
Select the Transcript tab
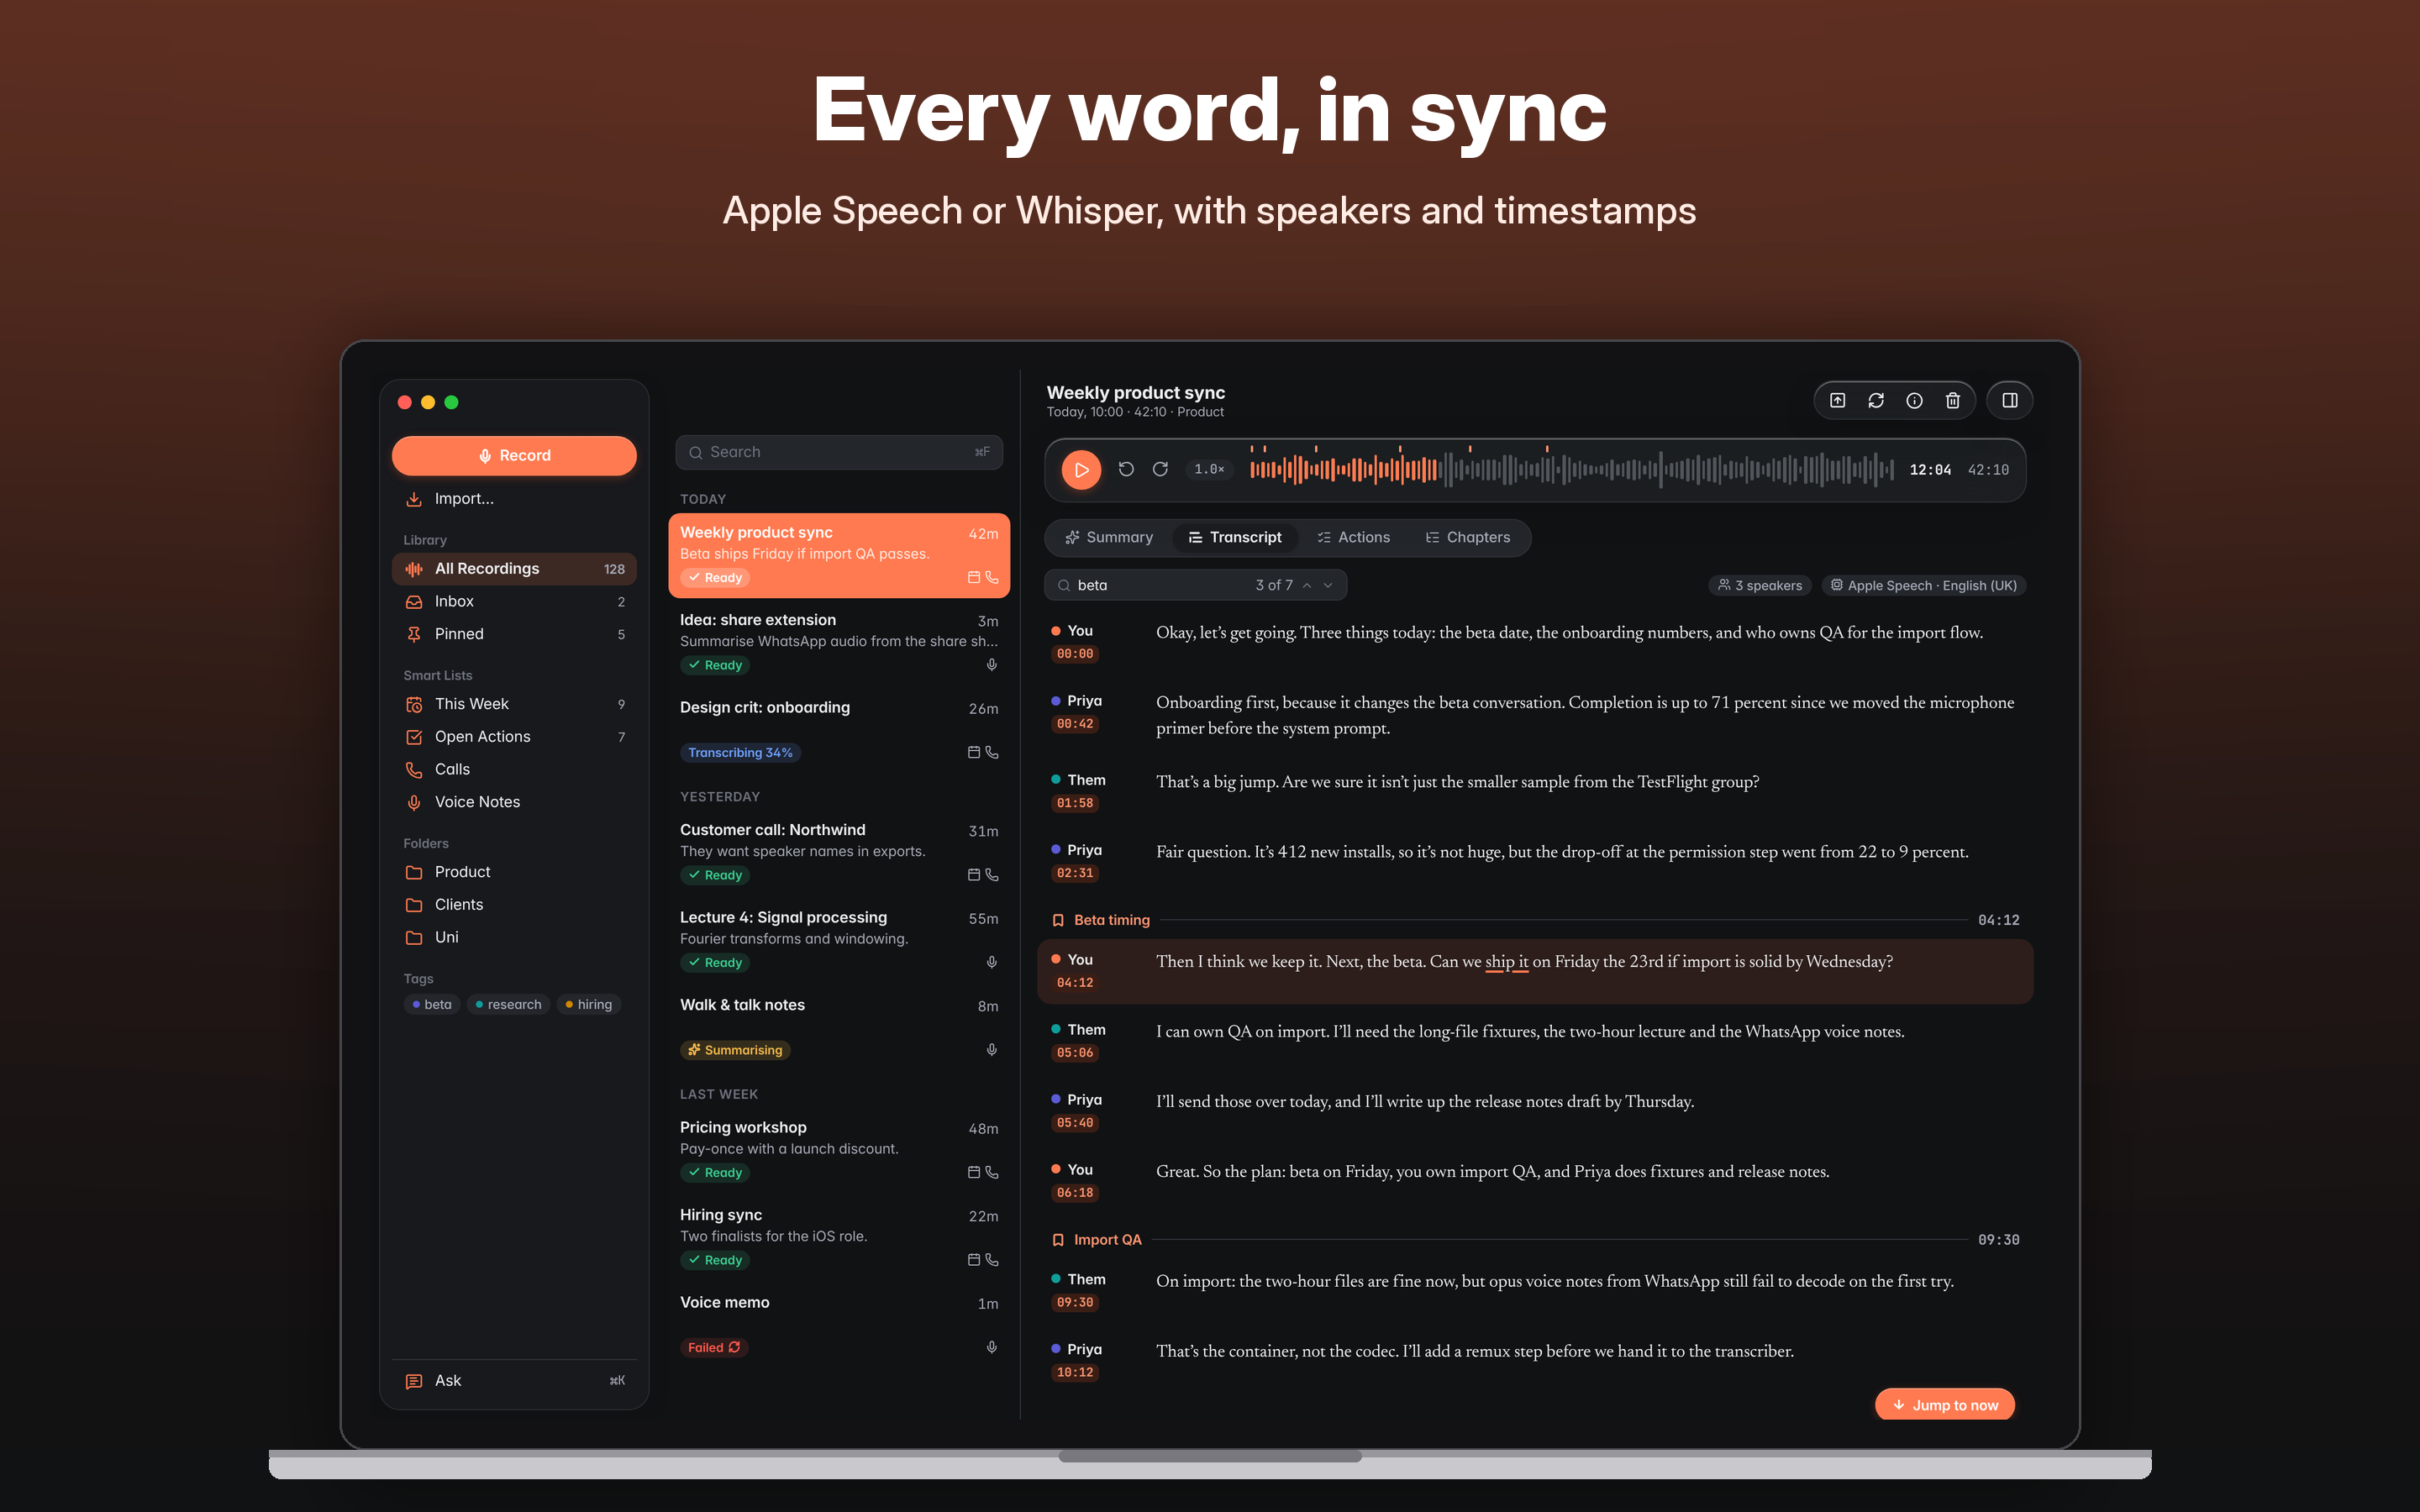(x=1234, y=537)
